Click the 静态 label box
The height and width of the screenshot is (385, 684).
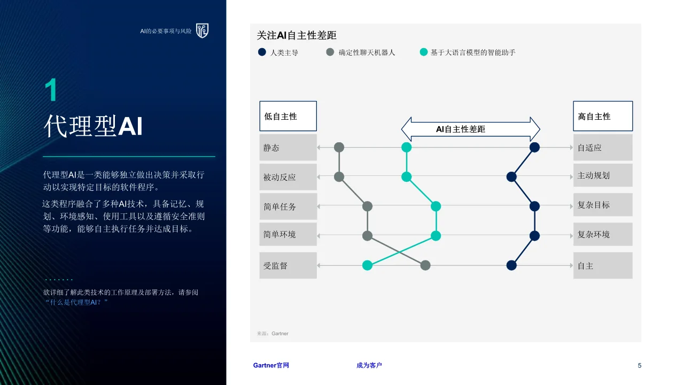point(288,148)
